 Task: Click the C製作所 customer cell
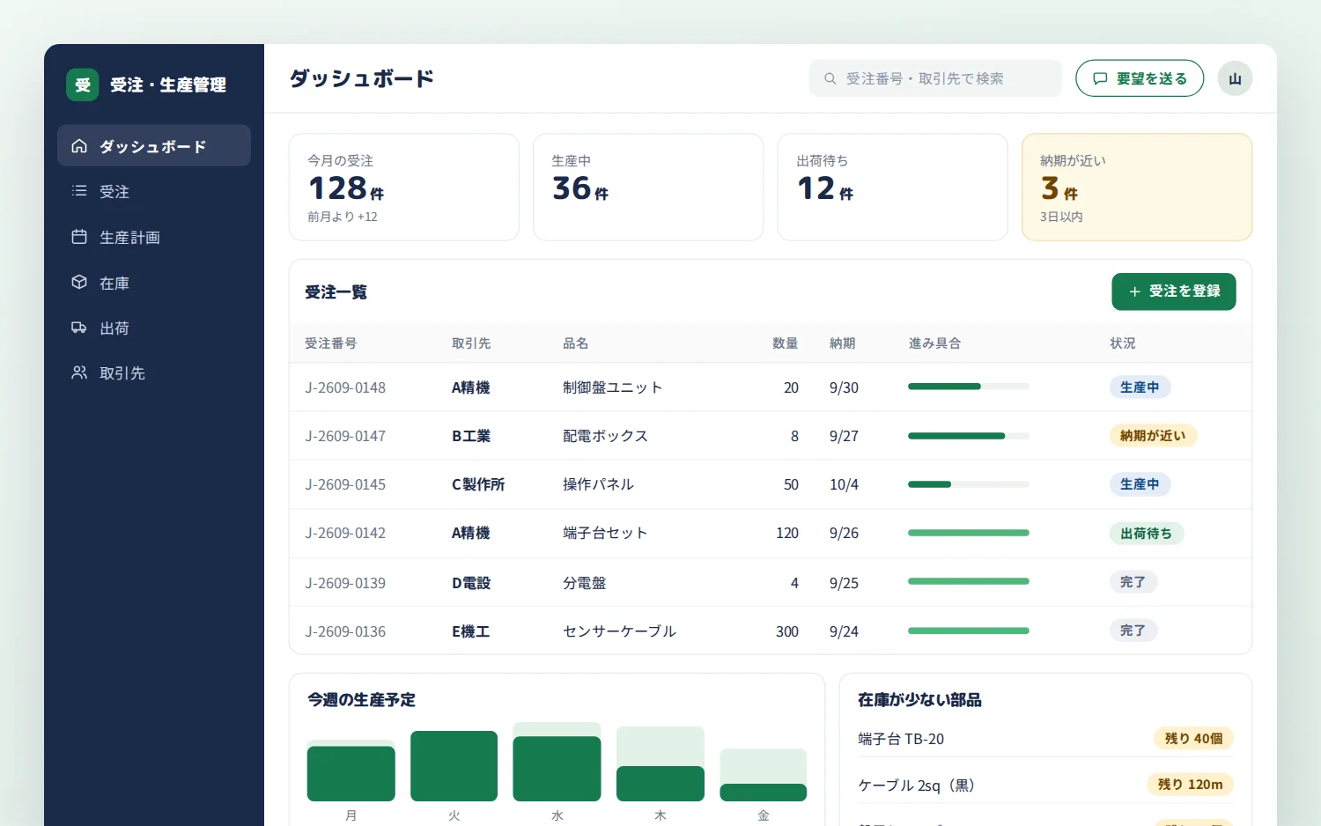(x=478, y=484)
